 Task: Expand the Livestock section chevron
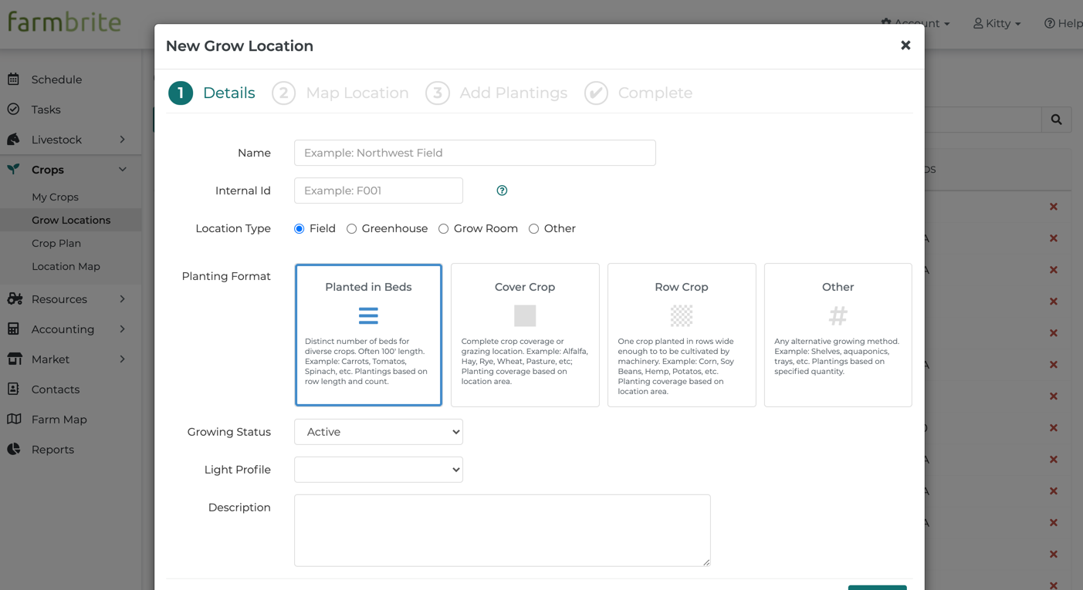pyautogui.click(x=123, y=140)
